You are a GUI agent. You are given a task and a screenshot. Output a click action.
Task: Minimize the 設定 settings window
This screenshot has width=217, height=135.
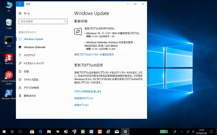coord(127,4)
